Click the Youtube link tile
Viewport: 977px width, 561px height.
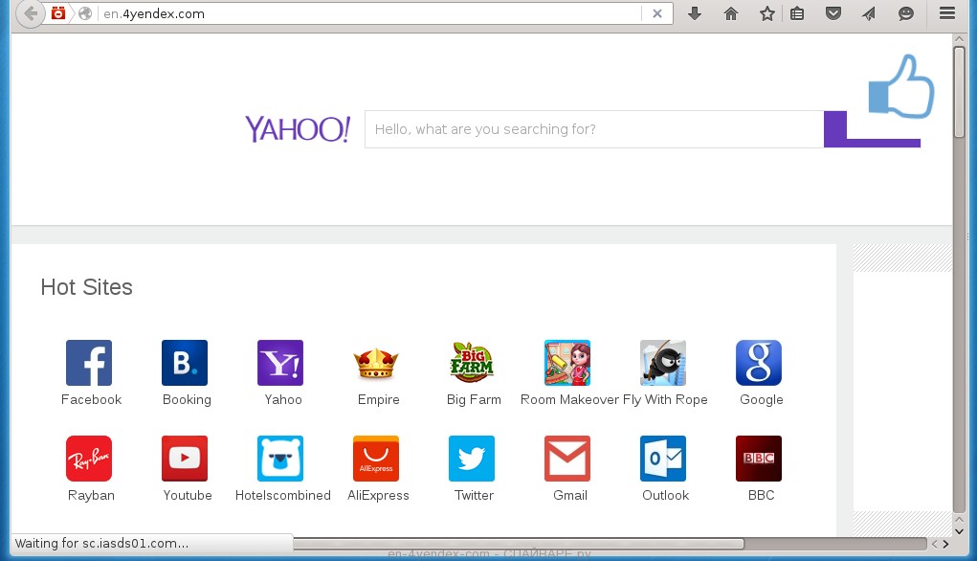(x=185, y=460)
